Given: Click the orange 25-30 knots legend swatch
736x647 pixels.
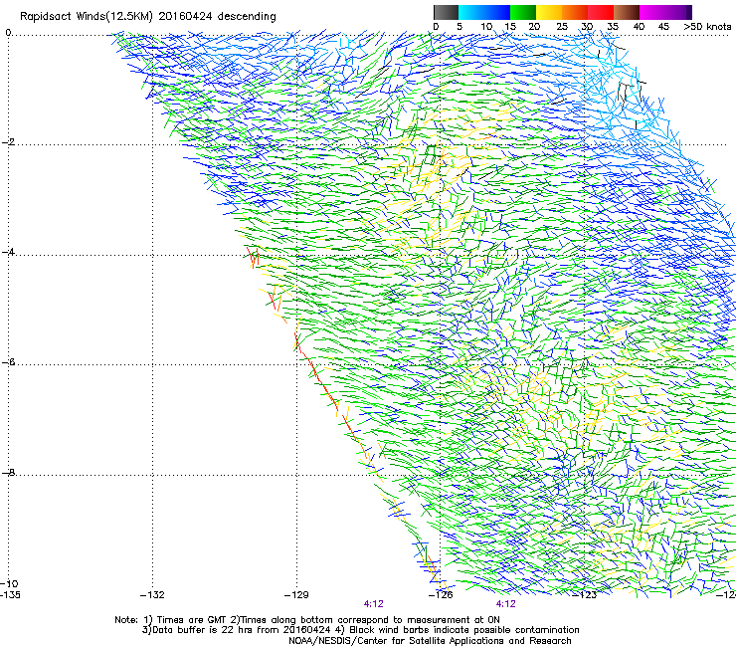Looking at the screenshot, I should pos(575,12).
